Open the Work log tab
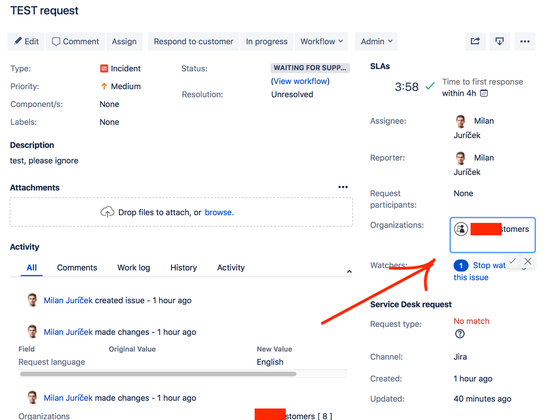Screen dimensions: 548x420 point(133,268)
